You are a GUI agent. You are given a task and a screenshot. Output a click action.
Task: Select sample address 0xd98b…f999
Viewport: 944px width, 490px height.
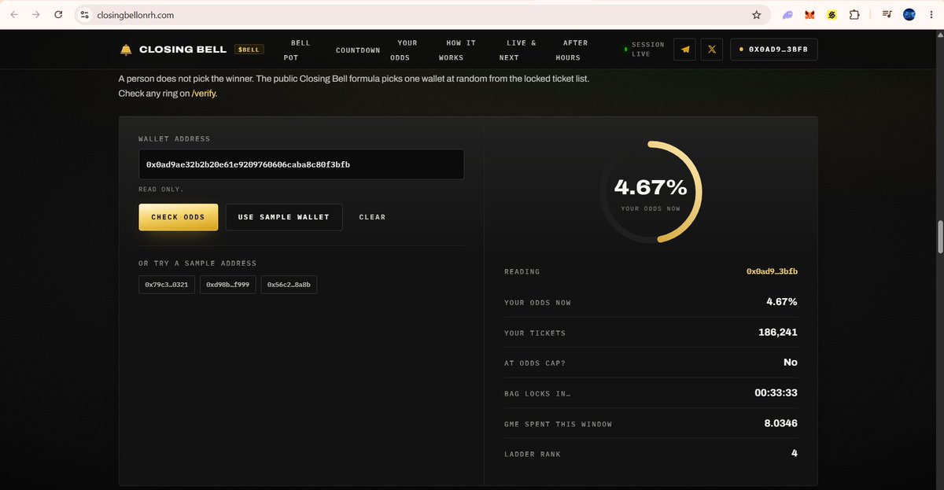228,284
